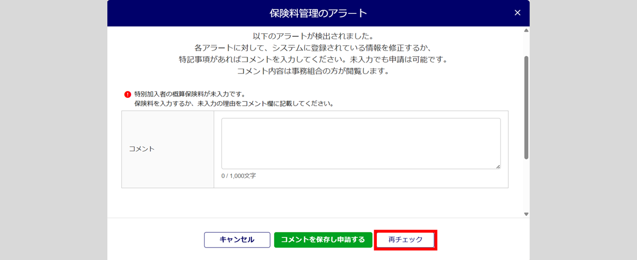Click the 0 / 1,000文字 character counter

[239, 176]
